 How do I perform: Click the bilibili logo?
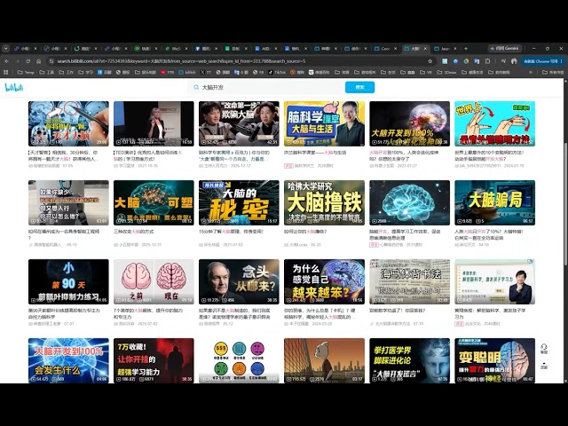point(14,87)
